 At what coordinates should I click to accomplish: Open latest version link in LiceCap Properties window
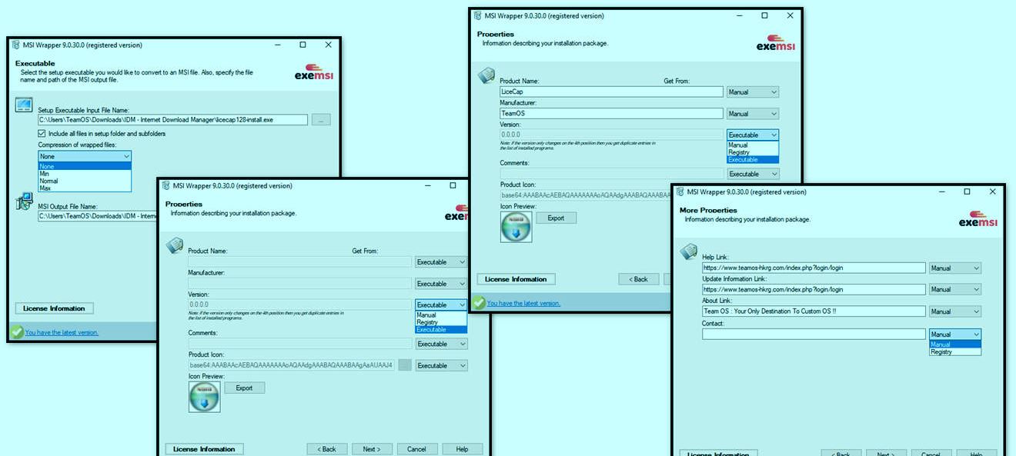(x=523, y=303)
